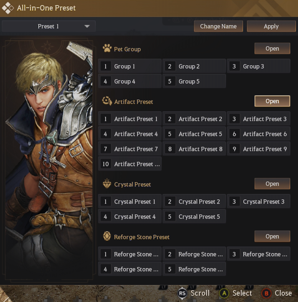The image size is (298, 302).
Task: Open the Reforge Stone Preset panel
Action: click(x=272, y=237)
